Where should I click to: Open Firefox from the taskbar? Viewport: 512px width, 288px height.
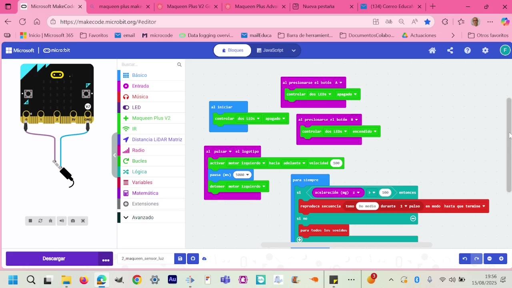[x=84, y=280]
